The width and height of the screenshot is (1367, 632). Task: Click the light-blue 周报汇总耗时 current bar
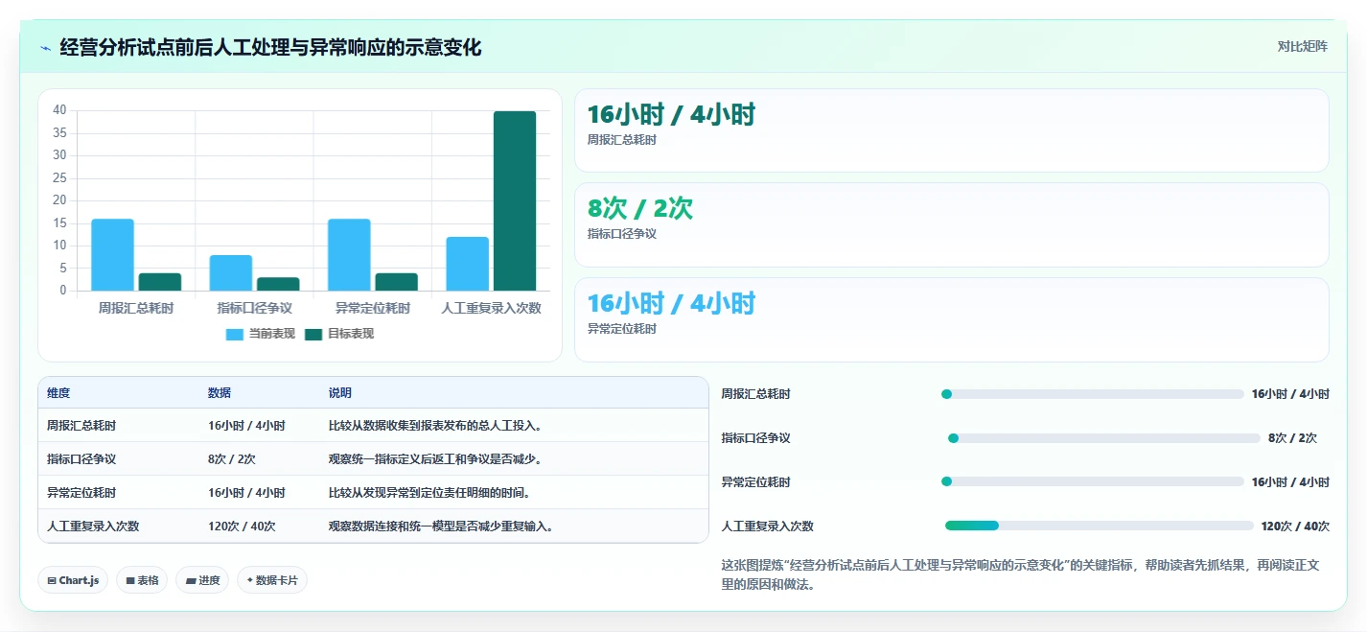pos(112,254)
